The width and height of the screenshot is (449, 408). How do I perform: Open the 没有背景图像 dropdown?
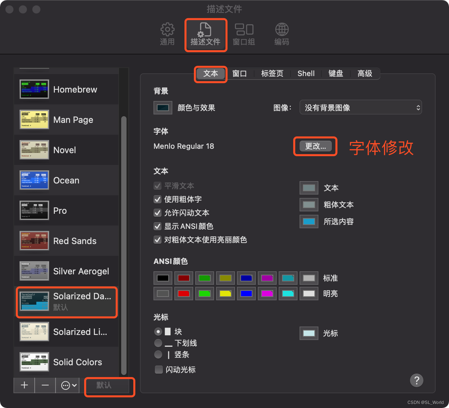[x=360, y=107]
